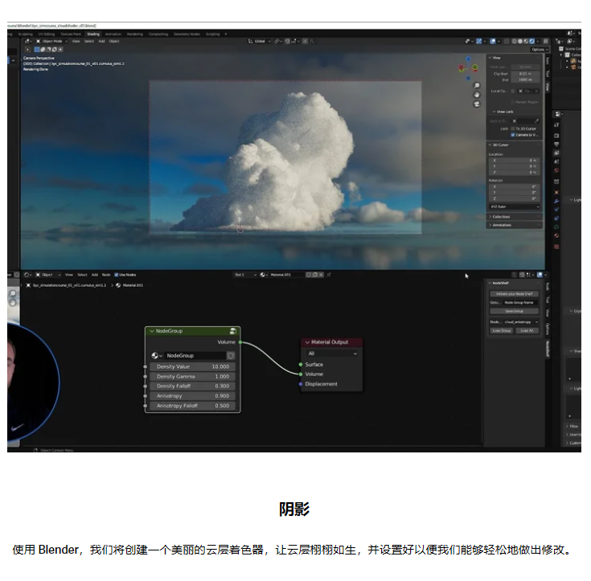Click the material sphere icon beside Material.001
Screen dimensions: 591x581
(263, 275)
